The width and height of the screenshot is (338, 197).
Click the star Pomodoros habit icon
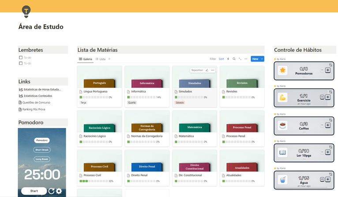click(x=282, y=70)
